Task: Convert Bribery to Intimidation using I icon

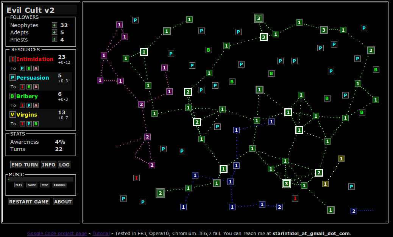Action: (22, 105)
